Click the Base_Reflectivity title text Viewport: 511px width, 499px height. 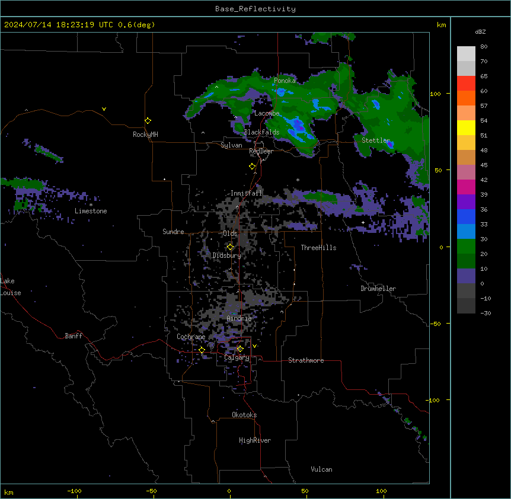point(255,9)
